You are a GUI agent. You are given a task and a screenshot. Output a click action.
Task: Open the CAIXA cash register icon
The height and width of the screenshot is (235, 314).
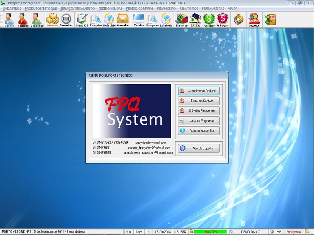tap(195, 20)
